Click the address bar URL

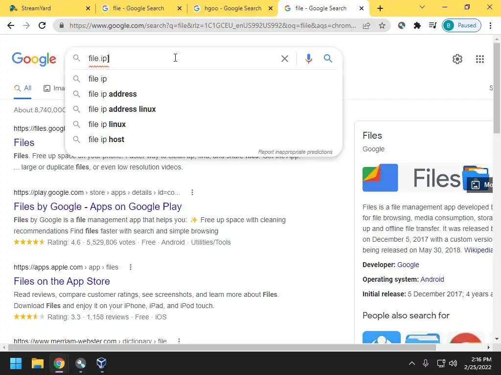(x=212, y=25)
